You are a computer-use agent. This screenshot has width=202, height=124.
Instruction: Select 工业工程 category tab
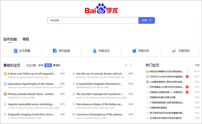pyautogui.click(x=31, y=65)
